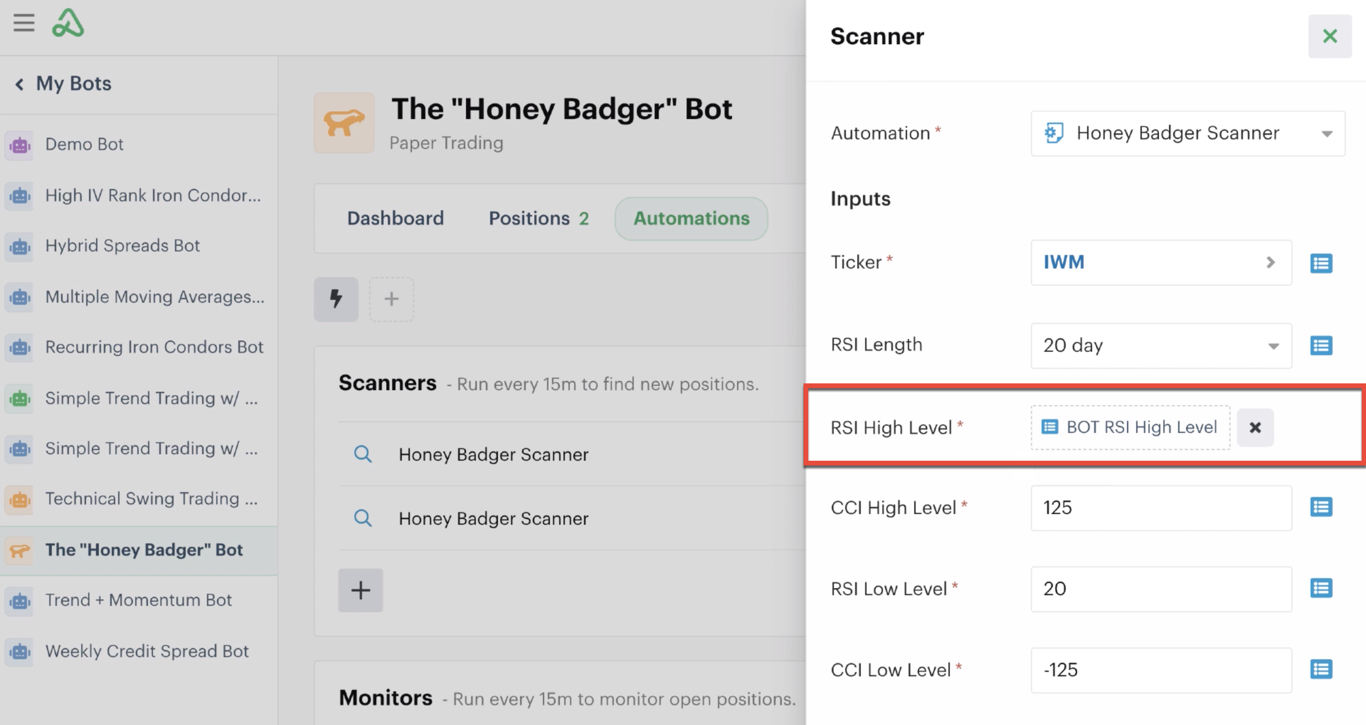This screenshot has height=725, width=1366.
Task: Click the Paper Trading label
Action: (446, 143)
